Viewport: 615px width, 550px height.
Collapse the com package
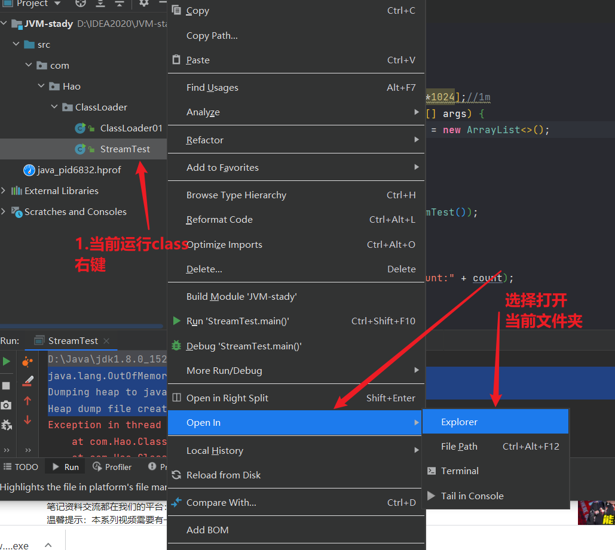click(x=29, y=64)
